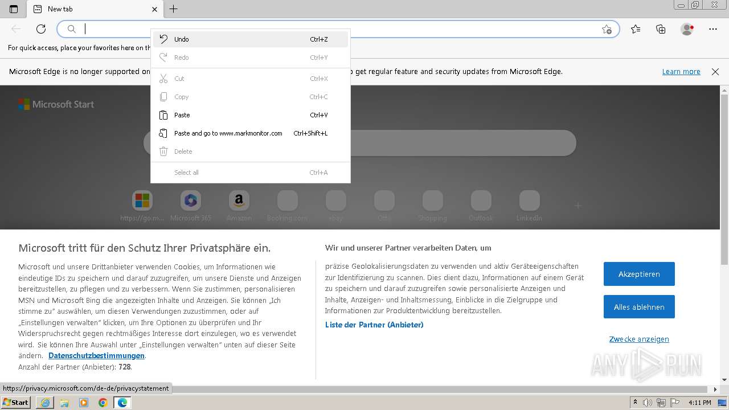Open Liste der Partner (Anbieter) link
Image resolution: width=729 pixels, height=410 pixels.
pos(374,325)
